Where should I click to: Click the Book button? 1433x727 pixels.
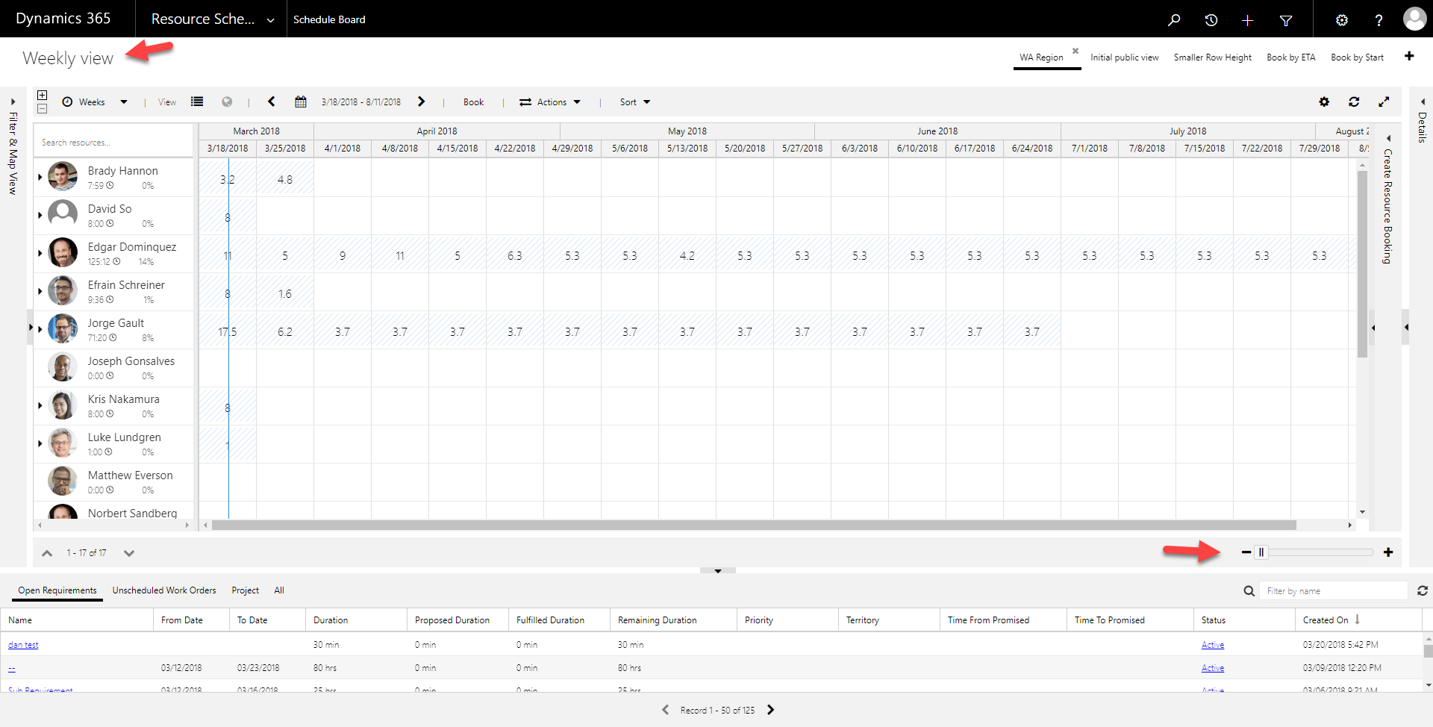[x=472, y=102]
